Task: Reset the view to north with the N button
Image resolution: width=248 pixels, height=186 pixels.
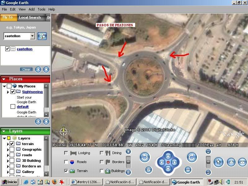Action: click(x=148, y=170)
